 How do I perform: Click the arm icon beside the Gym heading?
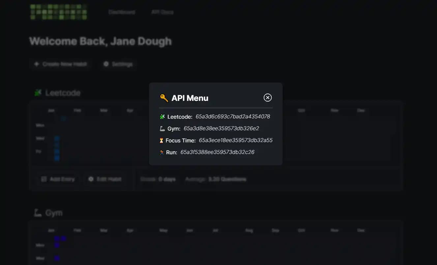pos(38,213)
